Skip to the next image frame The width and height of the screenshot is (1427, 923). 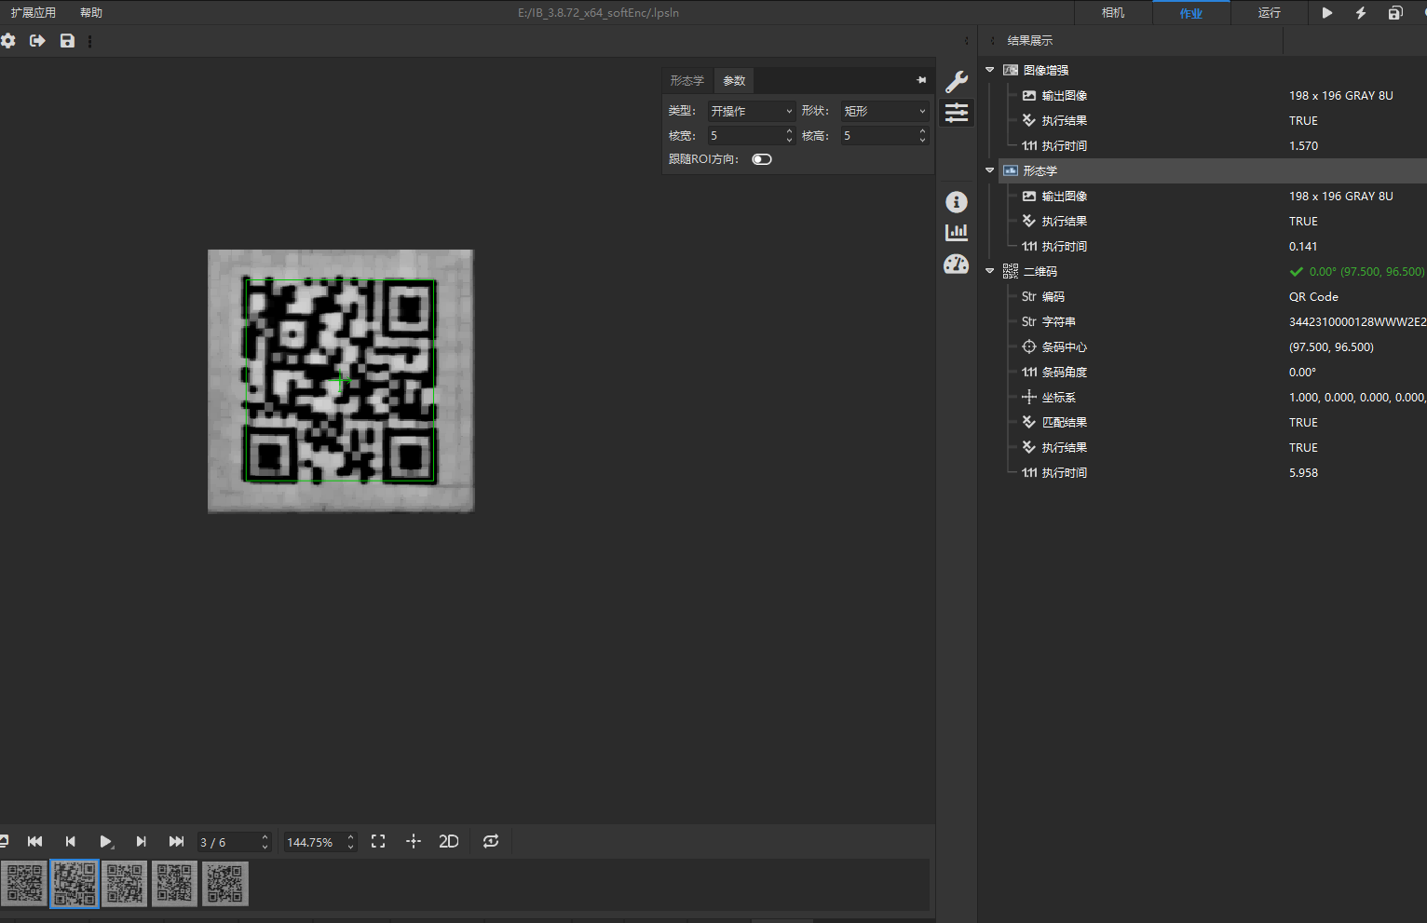click(141, 841)
